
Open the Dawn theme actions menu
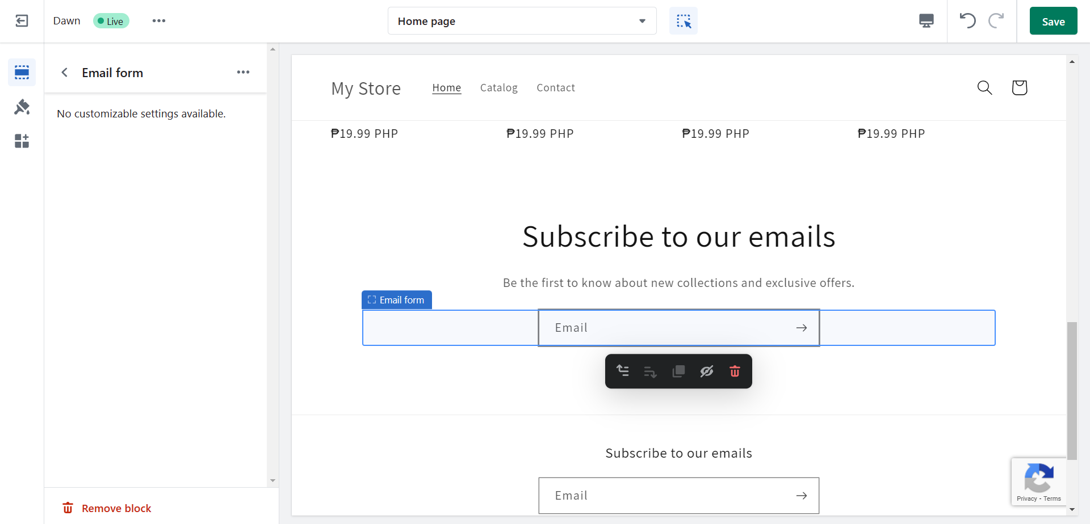pyautogui.click(x=159, y=21)
